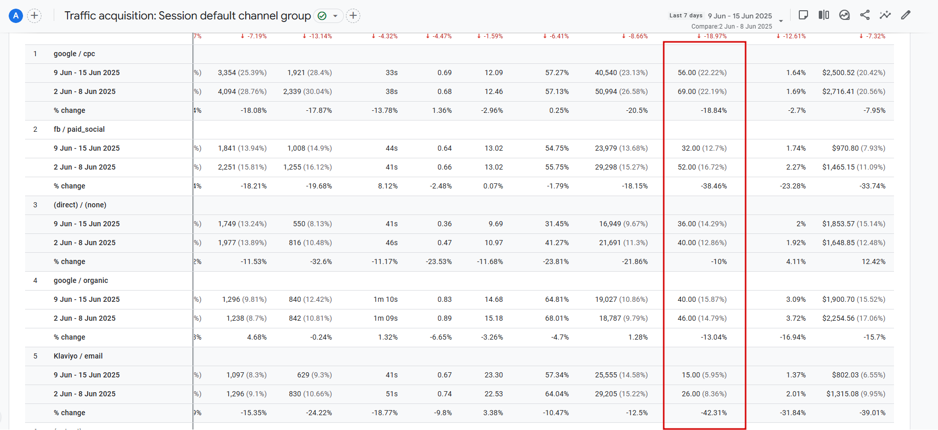Click the plus button after the report title

[353, 16]
